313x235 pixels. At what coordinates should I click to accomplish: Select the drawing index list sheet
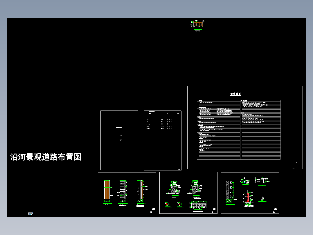(x=163, y=140)
